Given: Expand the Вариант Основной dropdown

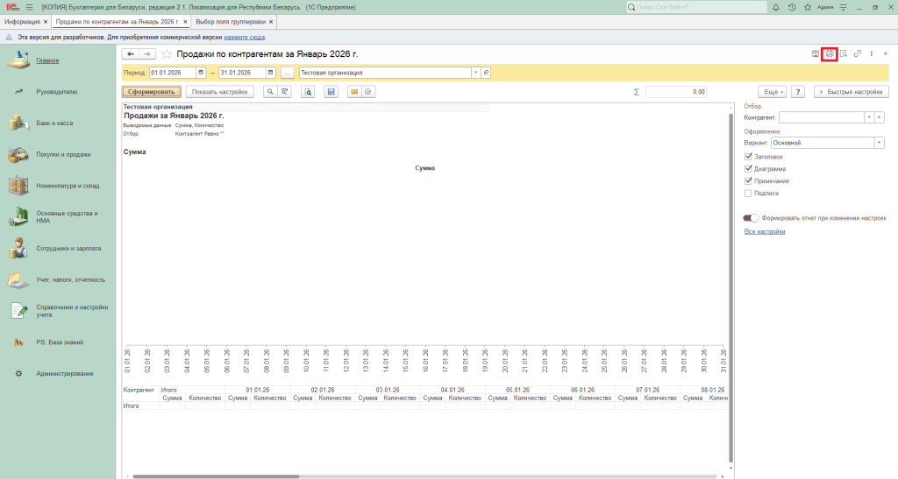Looking at the screenshot, I should 879,142.
